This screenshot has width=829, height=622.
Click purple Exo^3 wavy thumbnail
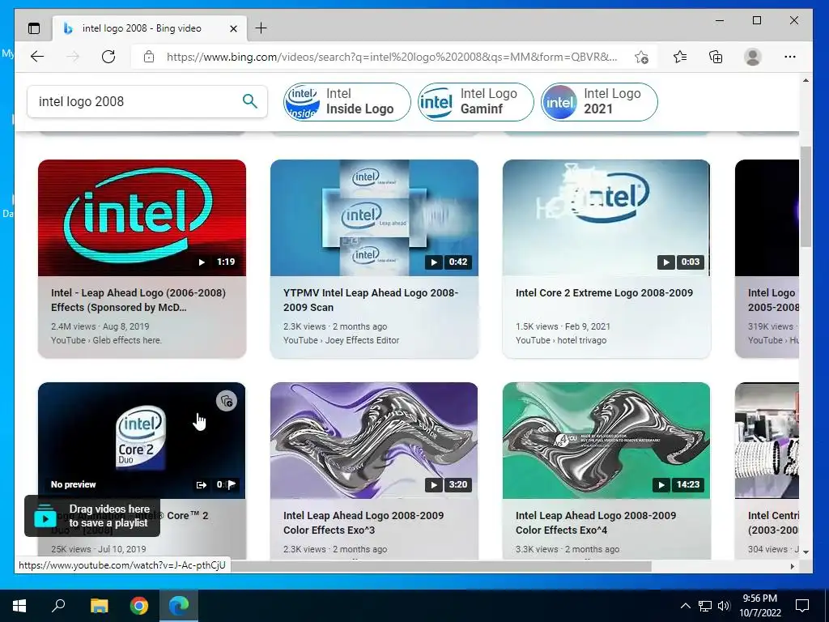374,440
